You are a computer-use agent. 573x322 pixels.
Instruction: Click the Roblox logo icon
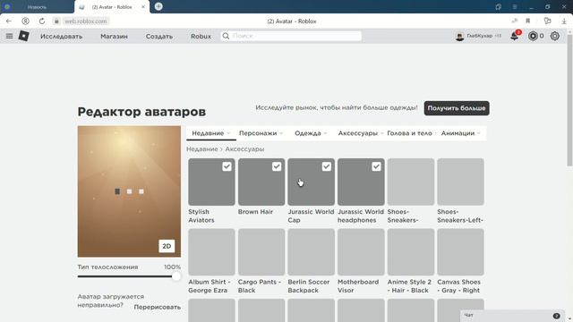[24, 36]
